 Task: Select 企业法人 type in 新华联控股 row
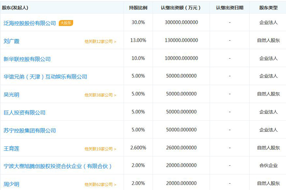pyautogui.click(x=268, y=58)
